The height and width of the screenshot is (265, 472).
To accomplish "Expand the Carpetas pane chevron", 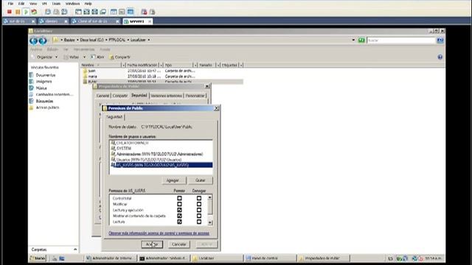I will 75,250.
